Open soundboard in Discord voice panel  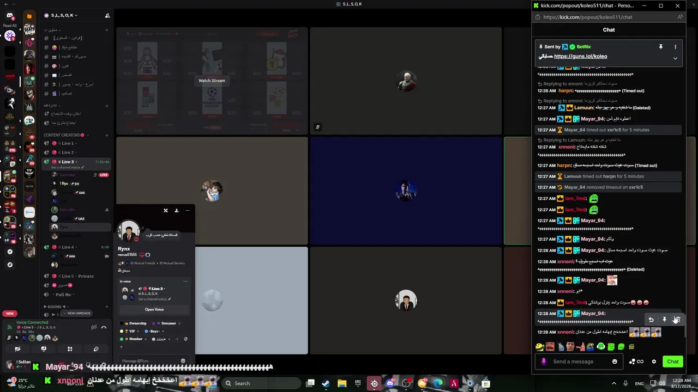(96, 349)
